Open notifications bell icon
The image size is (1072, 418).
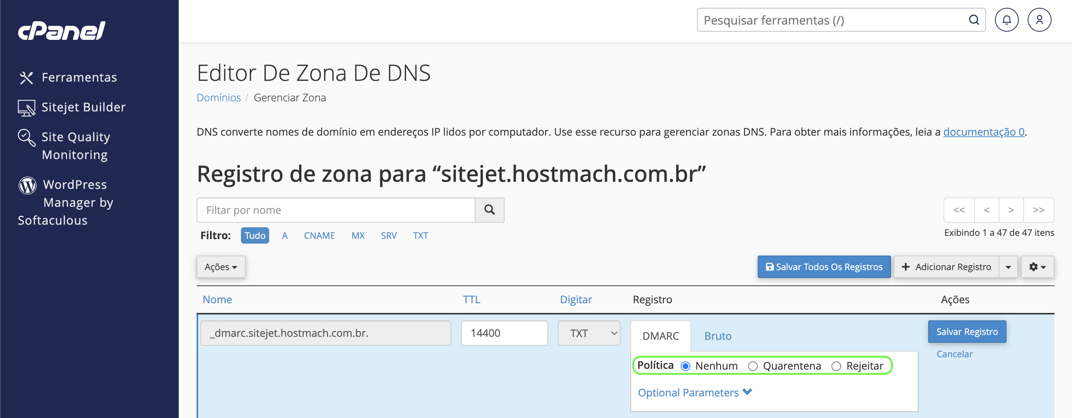(x=1006, y=20)
